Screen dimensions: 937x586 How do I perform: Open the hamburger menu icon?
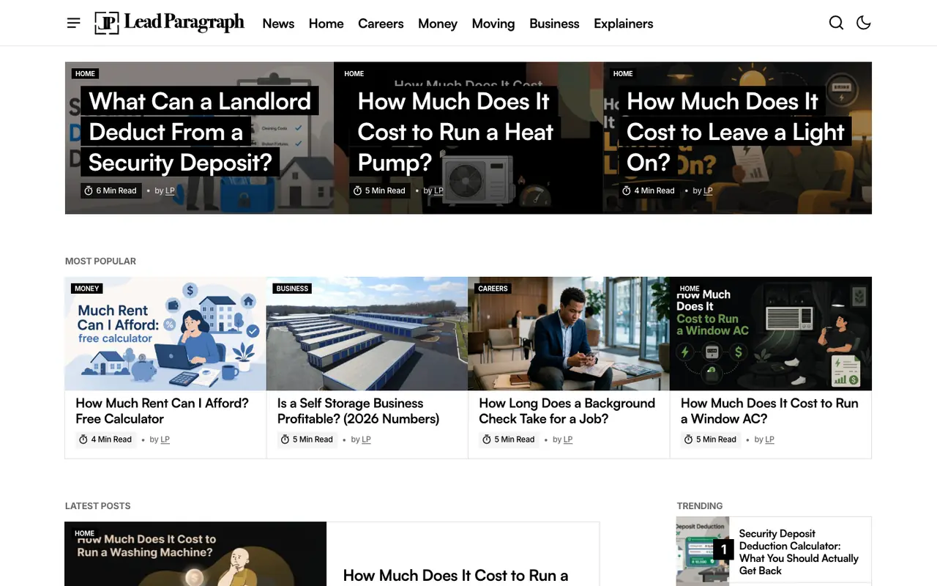(x=73, y=23)
